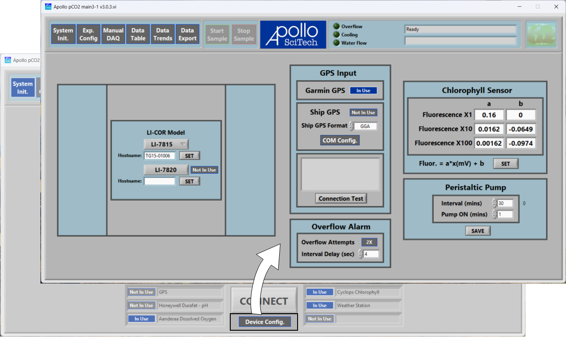Open the LI-7815 model dropdown
Viewport: 566px width, 337px height.
point(166,144)
